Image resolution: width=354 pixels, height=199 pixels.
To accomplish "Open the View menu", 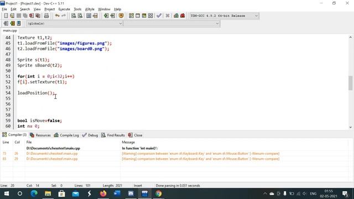I will click(x=37, y=9).
